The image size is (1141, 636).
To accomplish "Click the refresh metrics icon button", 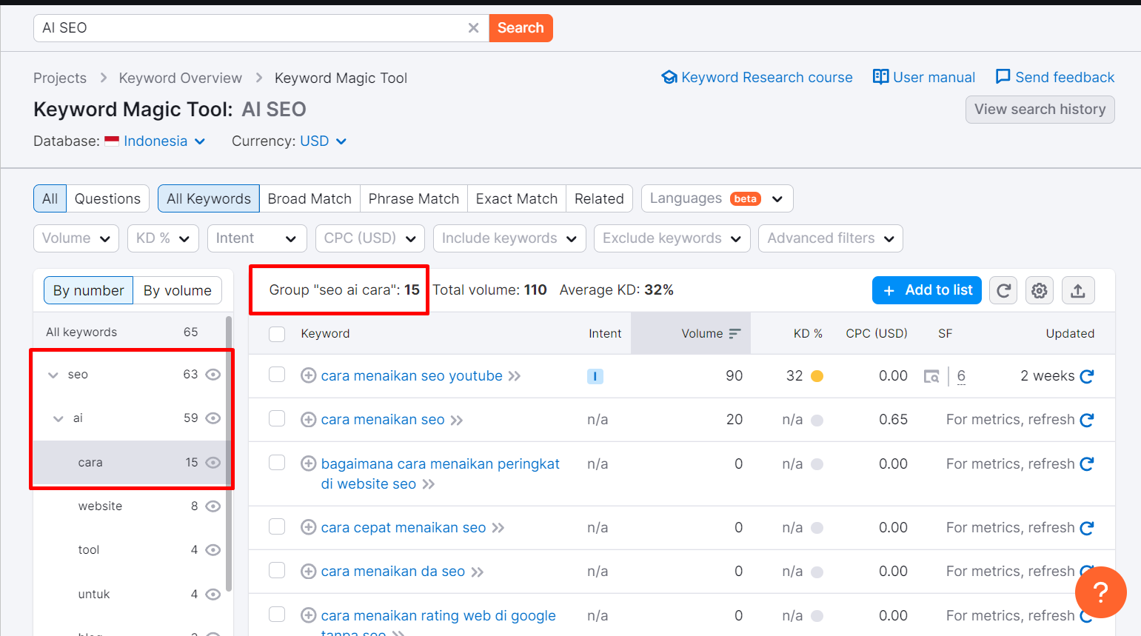I will 1003,290.
